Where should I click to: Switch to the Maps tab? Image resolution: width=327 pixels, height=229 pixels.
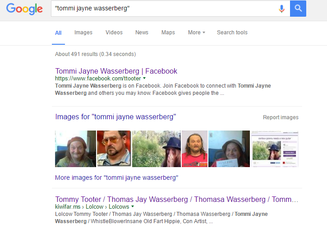pyautogui.click(x=168, y=33)
